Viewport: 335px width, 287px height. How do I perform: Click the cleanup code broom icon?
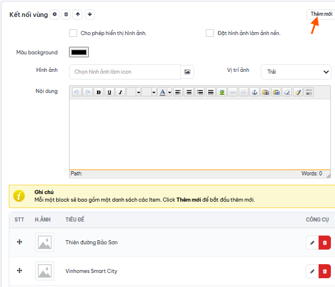[x=298, y=92]
